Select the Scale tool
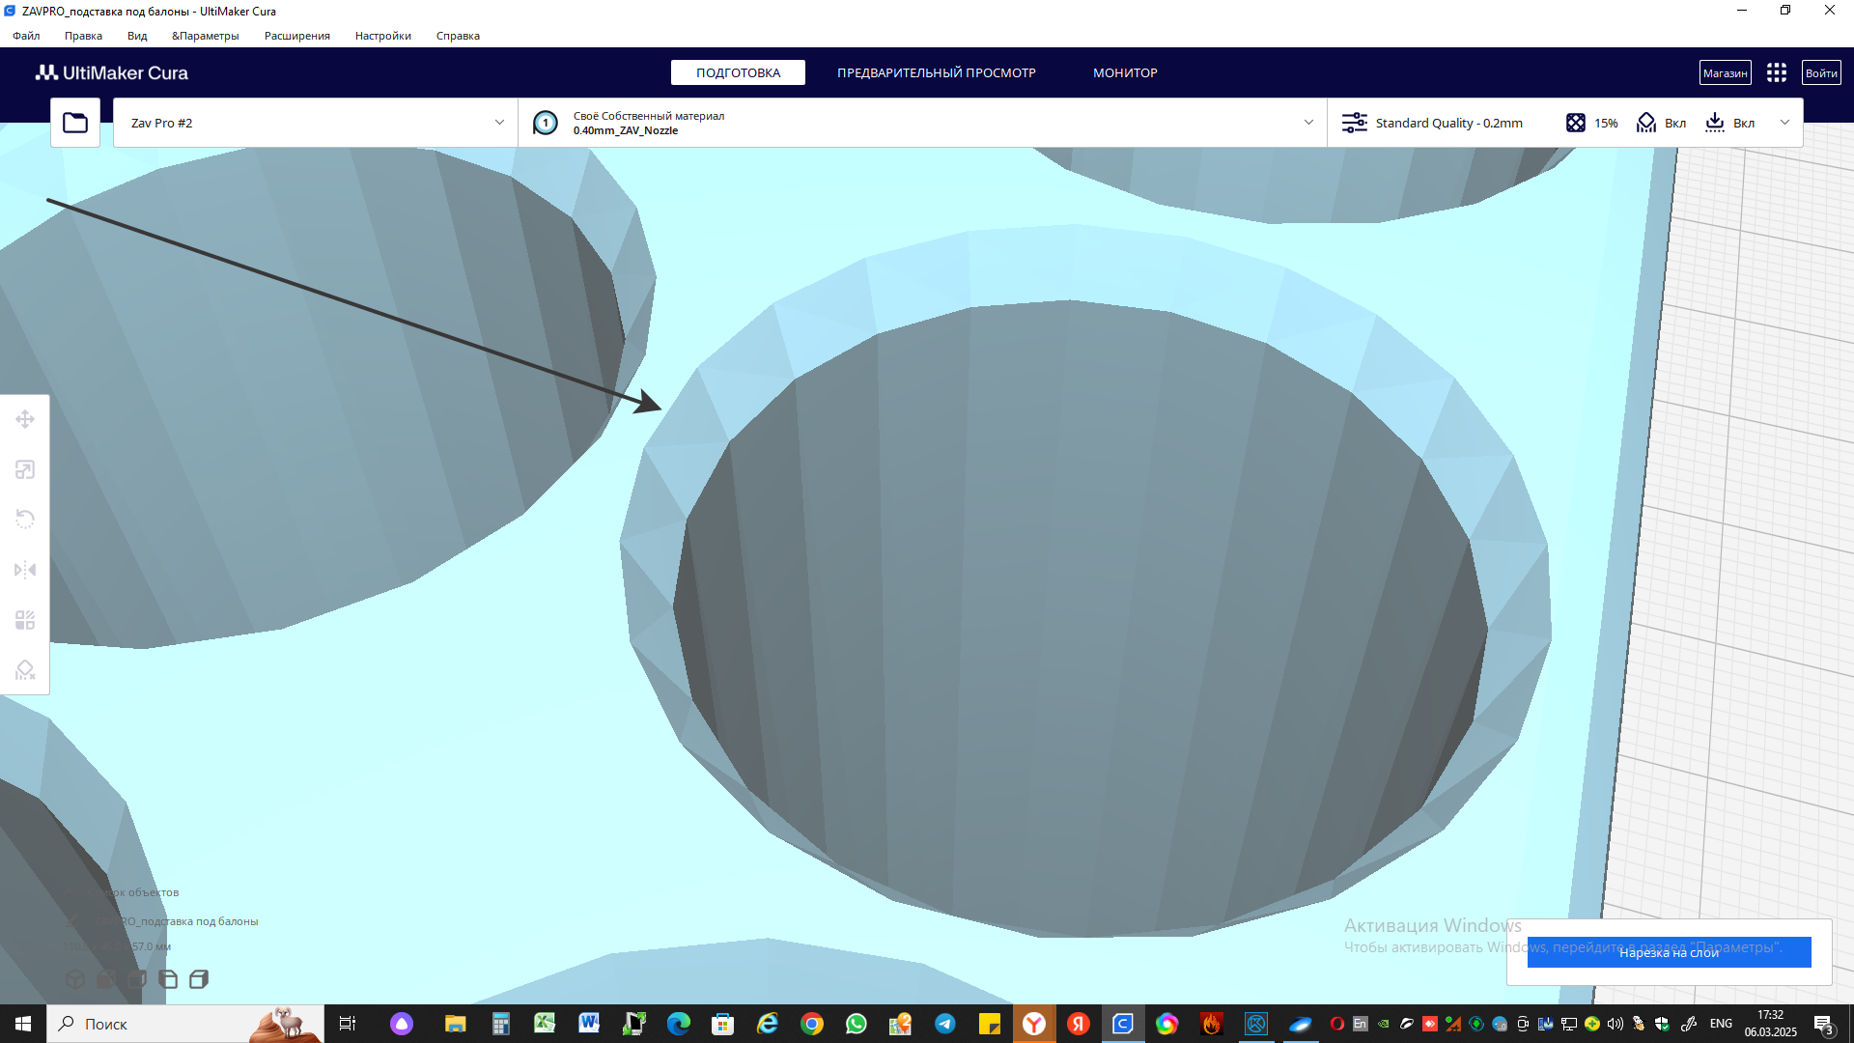The height and width of the screenshot is (1043, 1854). tap(25, 469)
